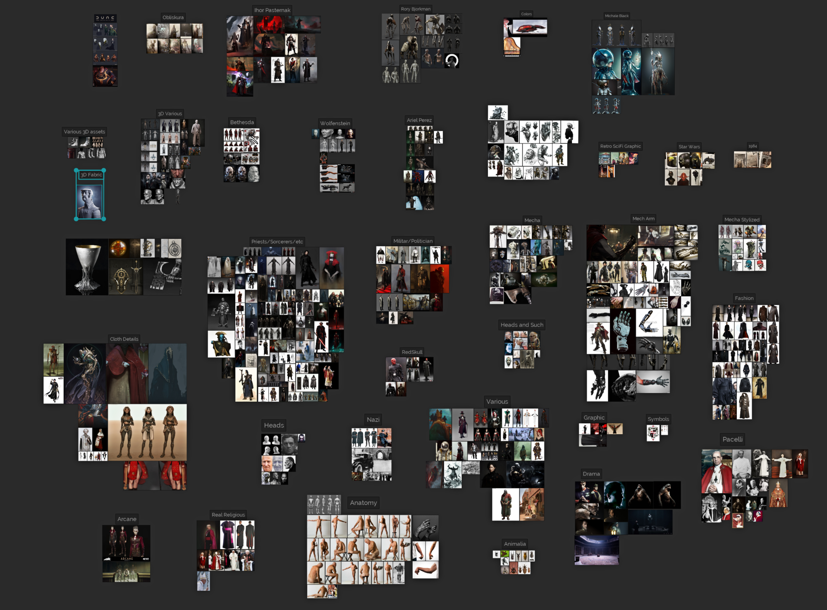Click the Animalia label
This screenshot has width=827, height=610.
pyautogui.click(x=515, y=544)
